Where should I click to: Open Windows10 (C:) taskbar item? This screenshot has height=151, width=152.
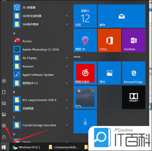point(26,147)
